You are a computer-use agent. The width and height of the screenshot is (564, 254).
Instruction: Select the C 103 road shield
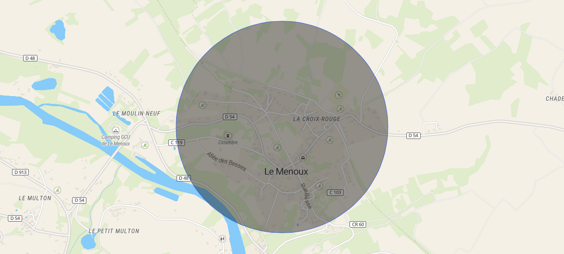click(335, 192)
